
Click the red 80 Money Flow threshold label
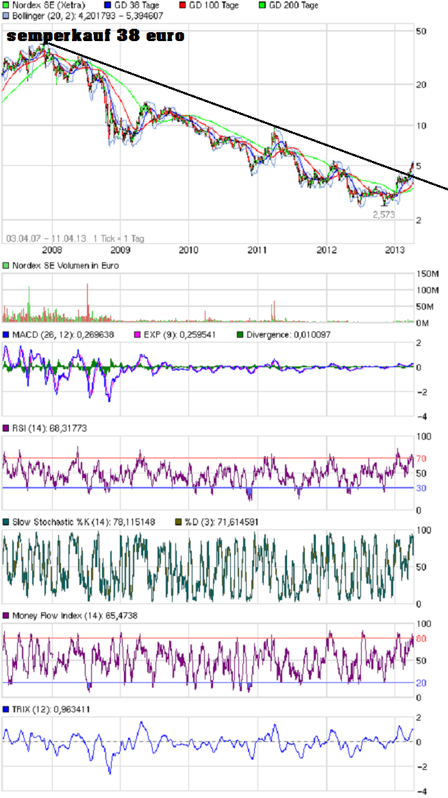click(x=421, y=638)
